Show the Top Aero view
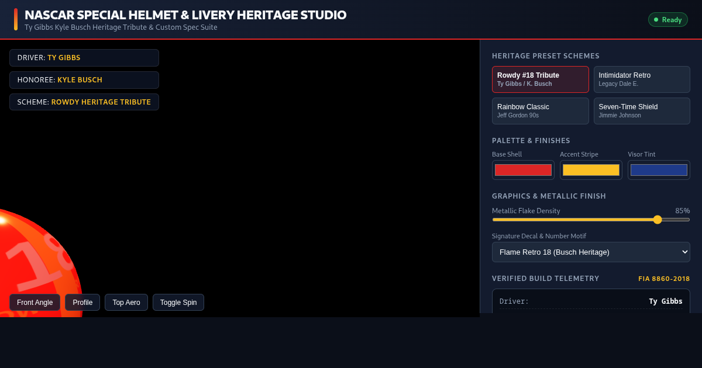The image size is (702, 368). pos(126,303)
